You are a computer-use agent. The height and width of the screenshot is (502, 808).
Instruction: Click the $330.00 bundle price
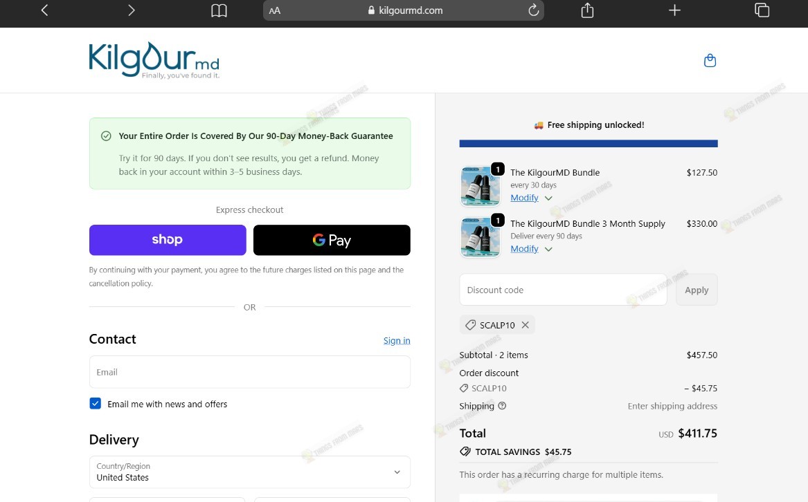pos(702,223)
